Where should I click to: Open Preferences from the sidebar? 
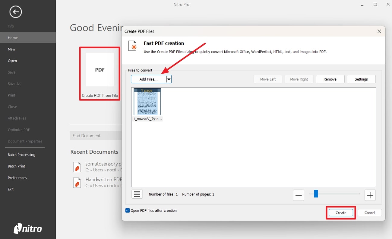click(x=17, y=177)
